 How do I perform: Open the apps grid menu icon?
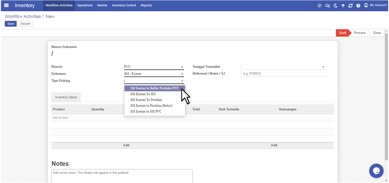(x=6, y=5)
